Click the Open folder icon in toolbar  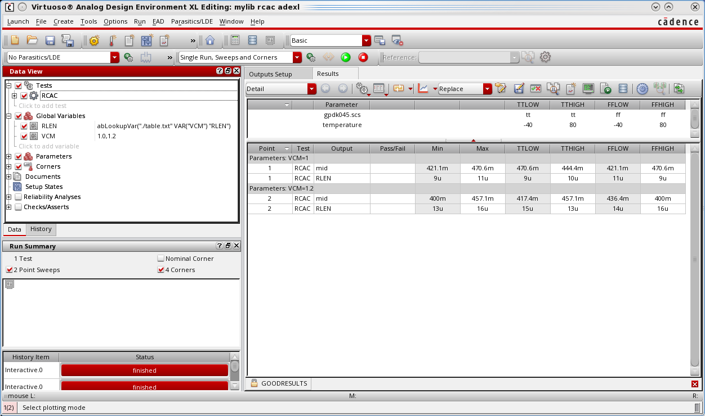[32, 40]
